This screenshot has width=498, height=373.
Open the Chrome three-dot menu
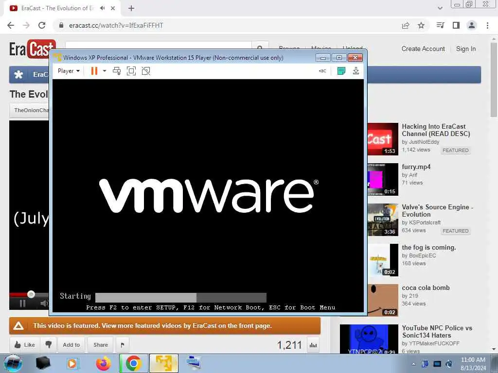click(x=487, y=25)
